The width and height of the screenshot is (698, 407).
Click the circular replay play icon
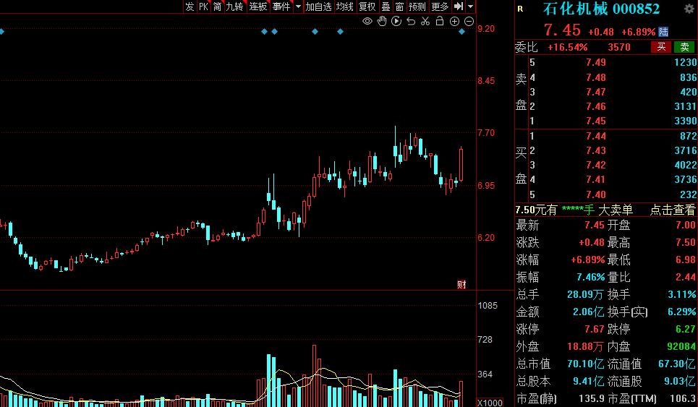pos(396,22)
